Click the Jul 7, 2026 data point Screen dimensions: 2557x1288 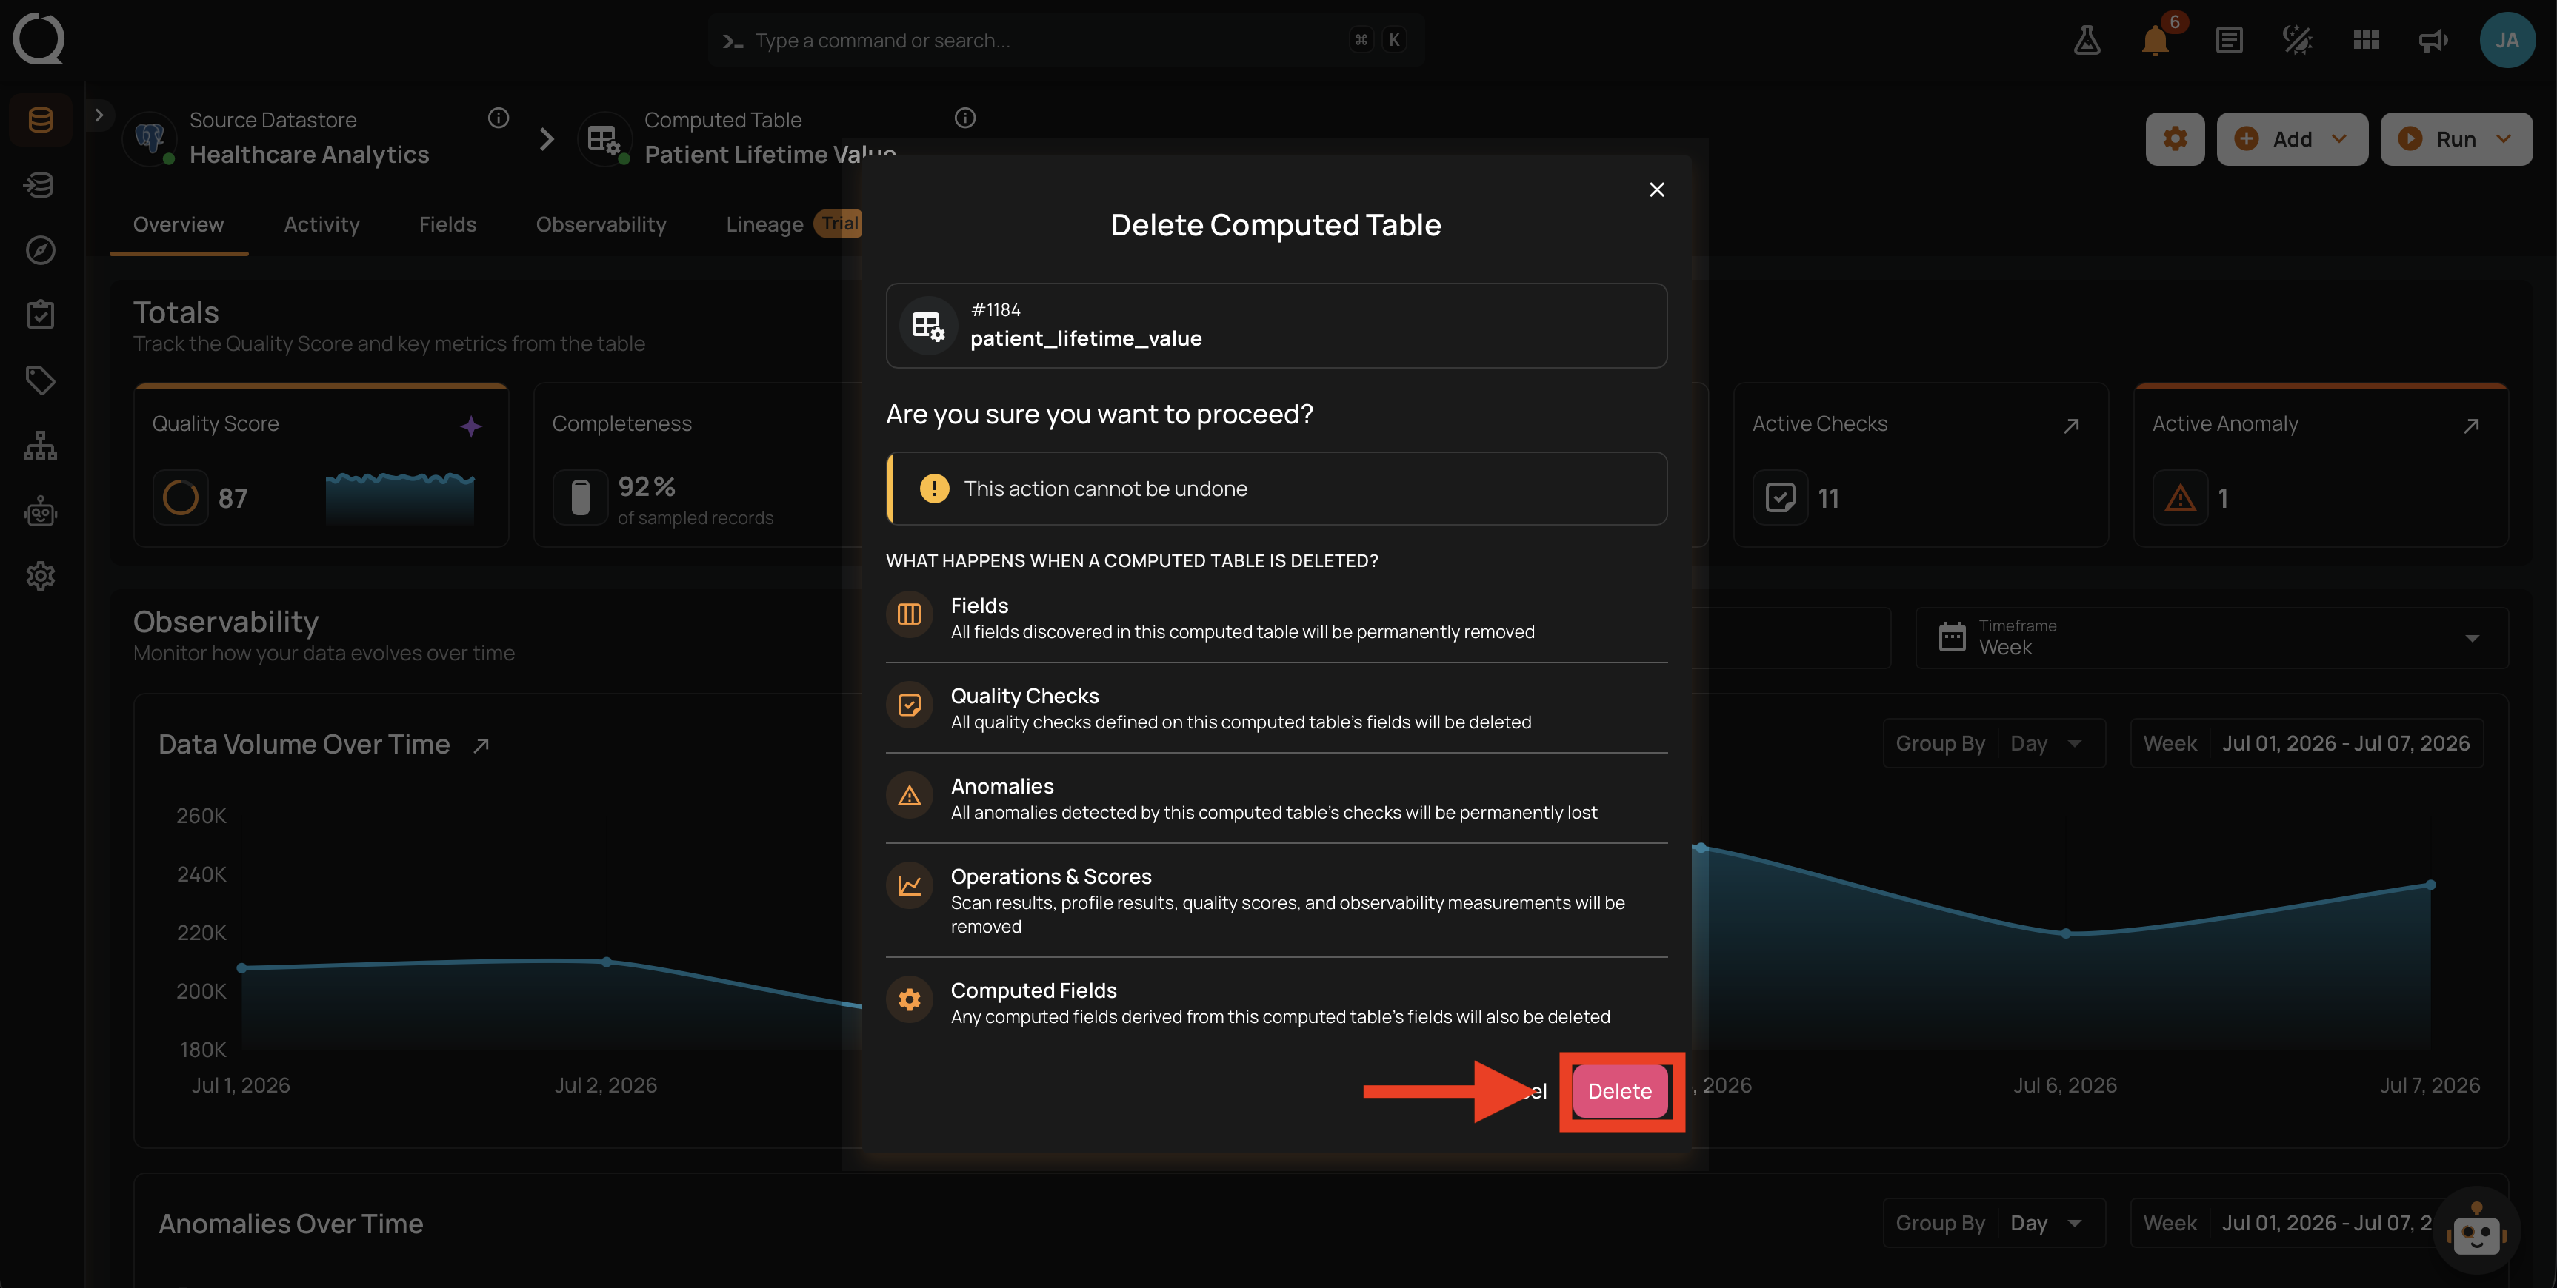2430,884
